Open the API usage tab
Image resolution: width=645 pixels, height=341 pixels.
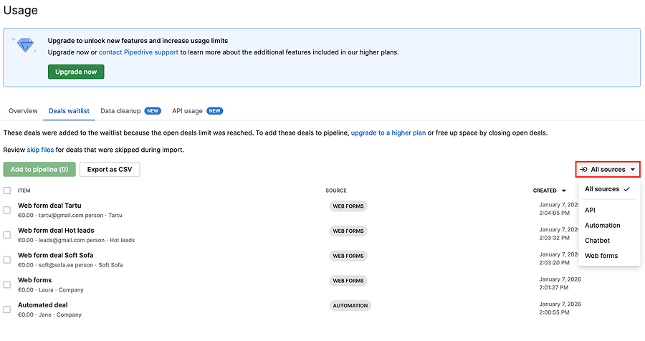pyautogui.click(x=187, y=111)
